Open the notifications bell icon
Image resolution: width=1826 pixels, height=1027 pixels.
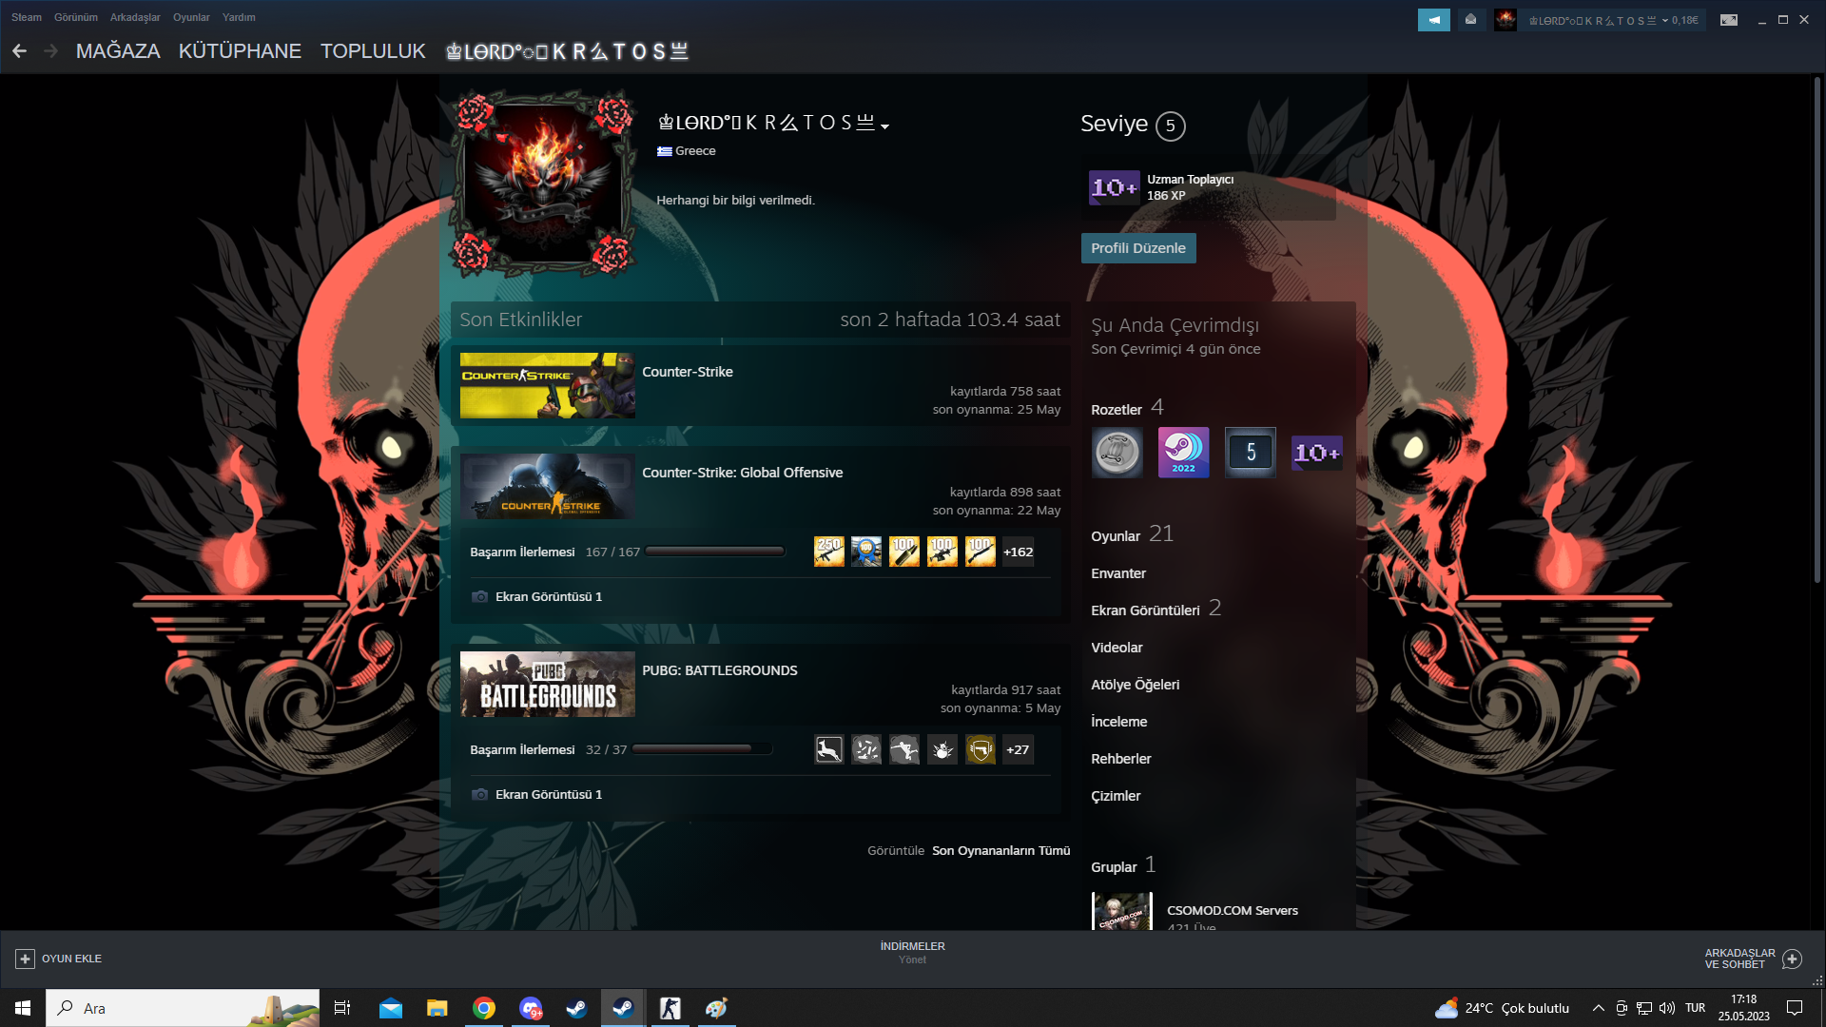(x=1470, y=20)
